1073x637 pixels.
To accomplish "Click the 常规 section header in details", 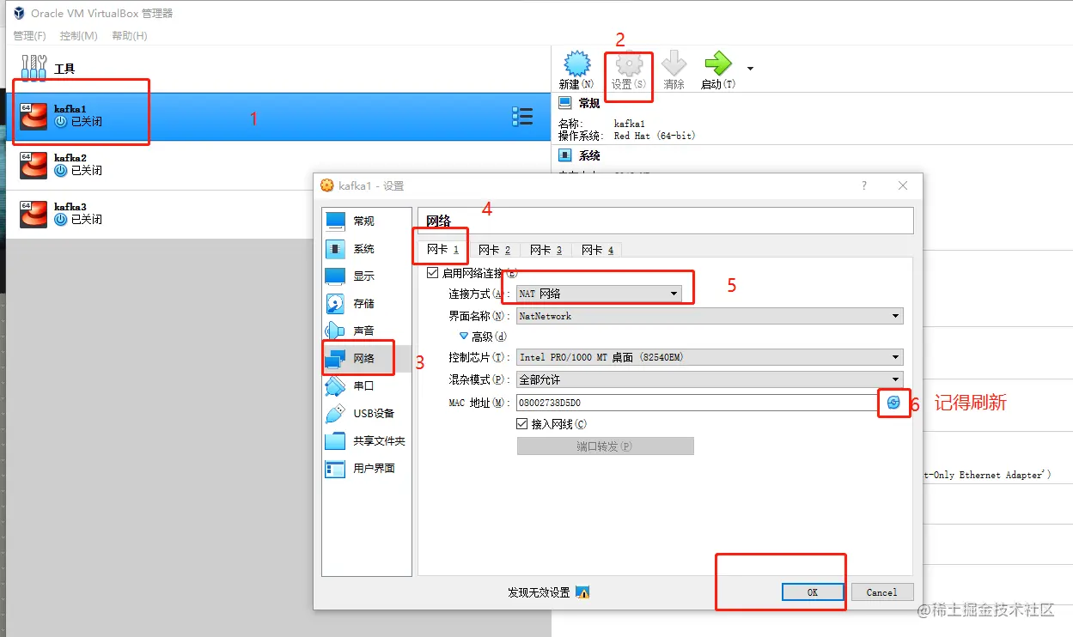I will [589, 103].
